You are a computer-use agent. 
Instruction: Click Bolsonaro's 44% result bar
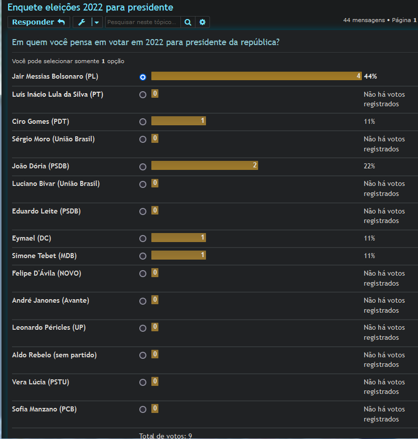[x=256, y=76]
